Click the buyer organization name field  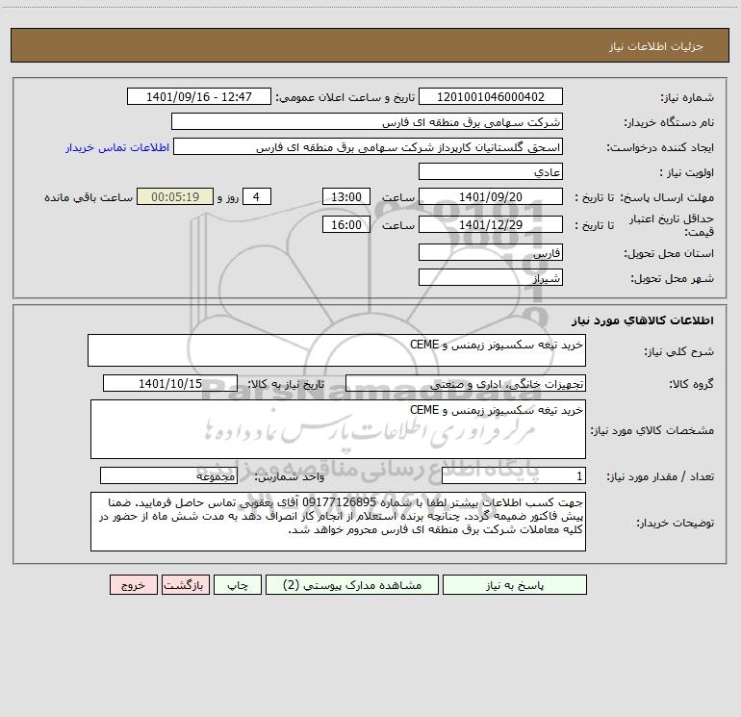(367, 121)
